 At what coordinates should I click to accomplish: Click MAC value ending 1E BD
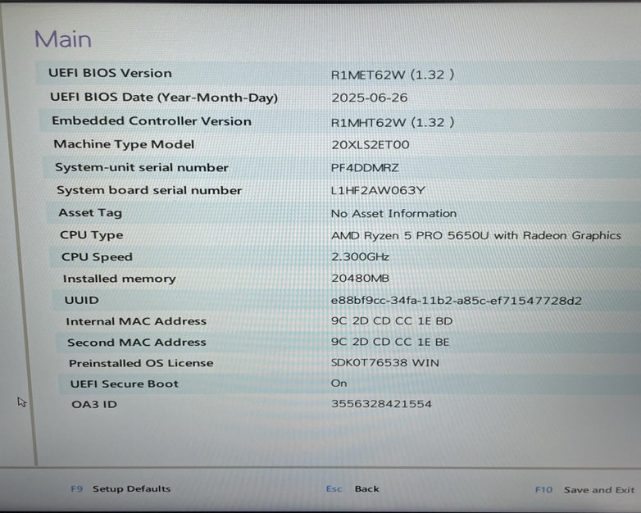pyautogui.click(x=392, y=321)
